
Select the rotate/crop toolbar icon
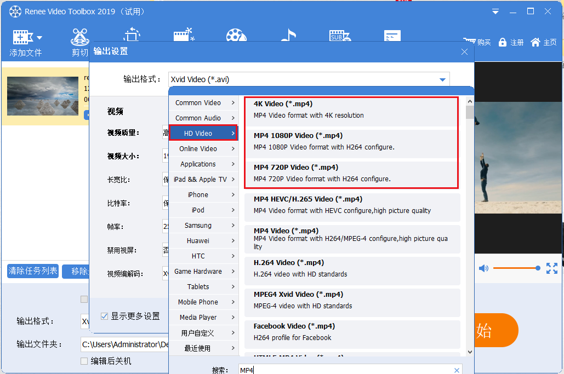coord(132,34)
